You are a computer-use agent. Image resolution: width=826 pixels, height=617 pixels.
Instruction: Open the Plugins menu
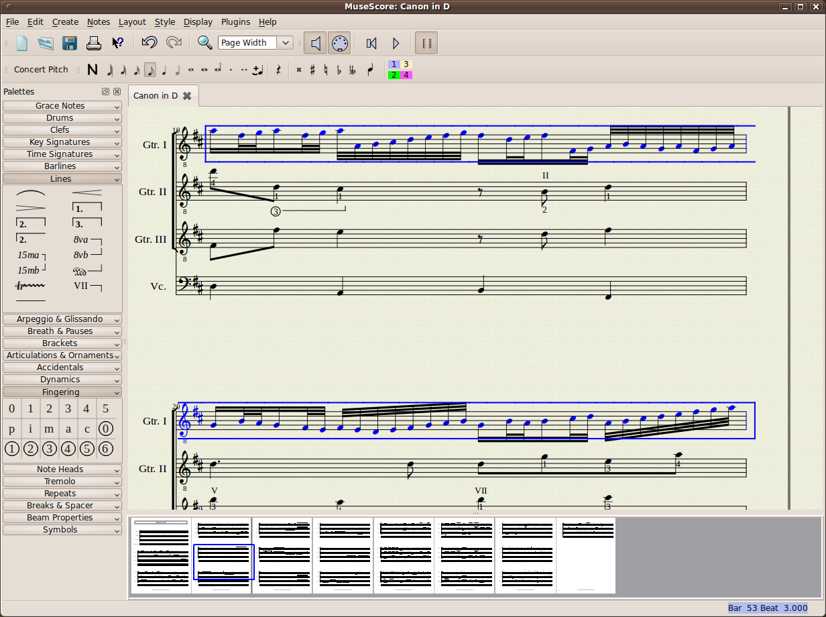(x=235, y=21)
